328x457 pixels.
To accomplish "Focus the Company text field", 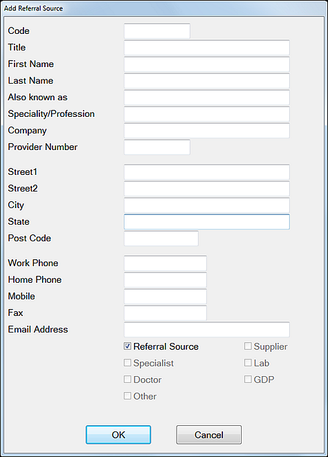I will pos(206,131).
